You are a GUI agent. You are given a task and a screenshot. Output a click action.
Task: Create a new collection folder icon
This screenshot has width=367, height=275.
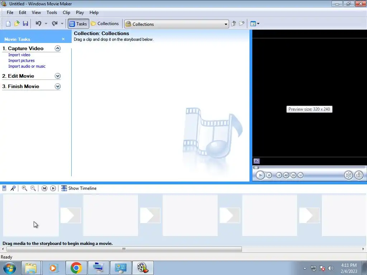(242, 24)
